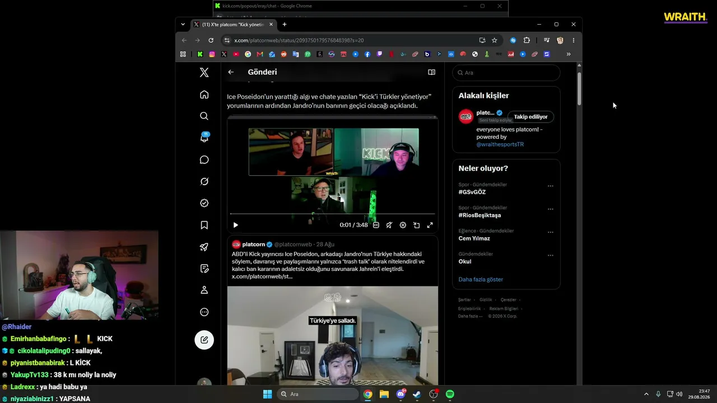Open the @wraithesportsTR mention link
The width and height of the screenshot is (717, 403).
(500, 144)
